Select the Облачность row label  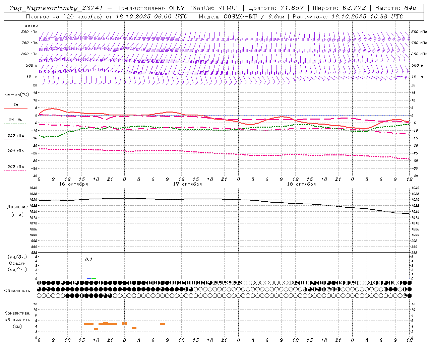coord(17,290)
